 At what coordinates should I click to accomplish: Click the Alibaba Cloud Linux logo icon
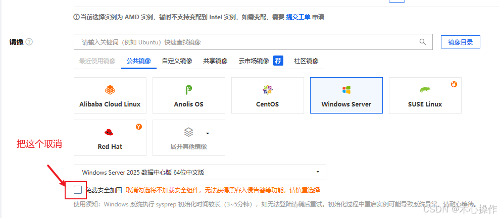coord(110,90)
